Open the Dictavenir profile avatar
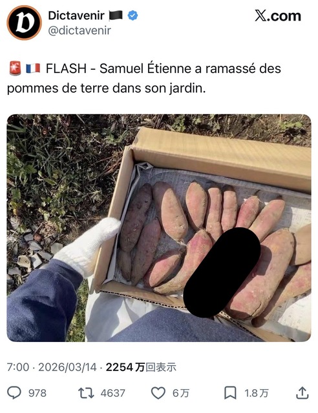Image resolution: width=318 pixels, height=413 pixels. tap(25, 23)
